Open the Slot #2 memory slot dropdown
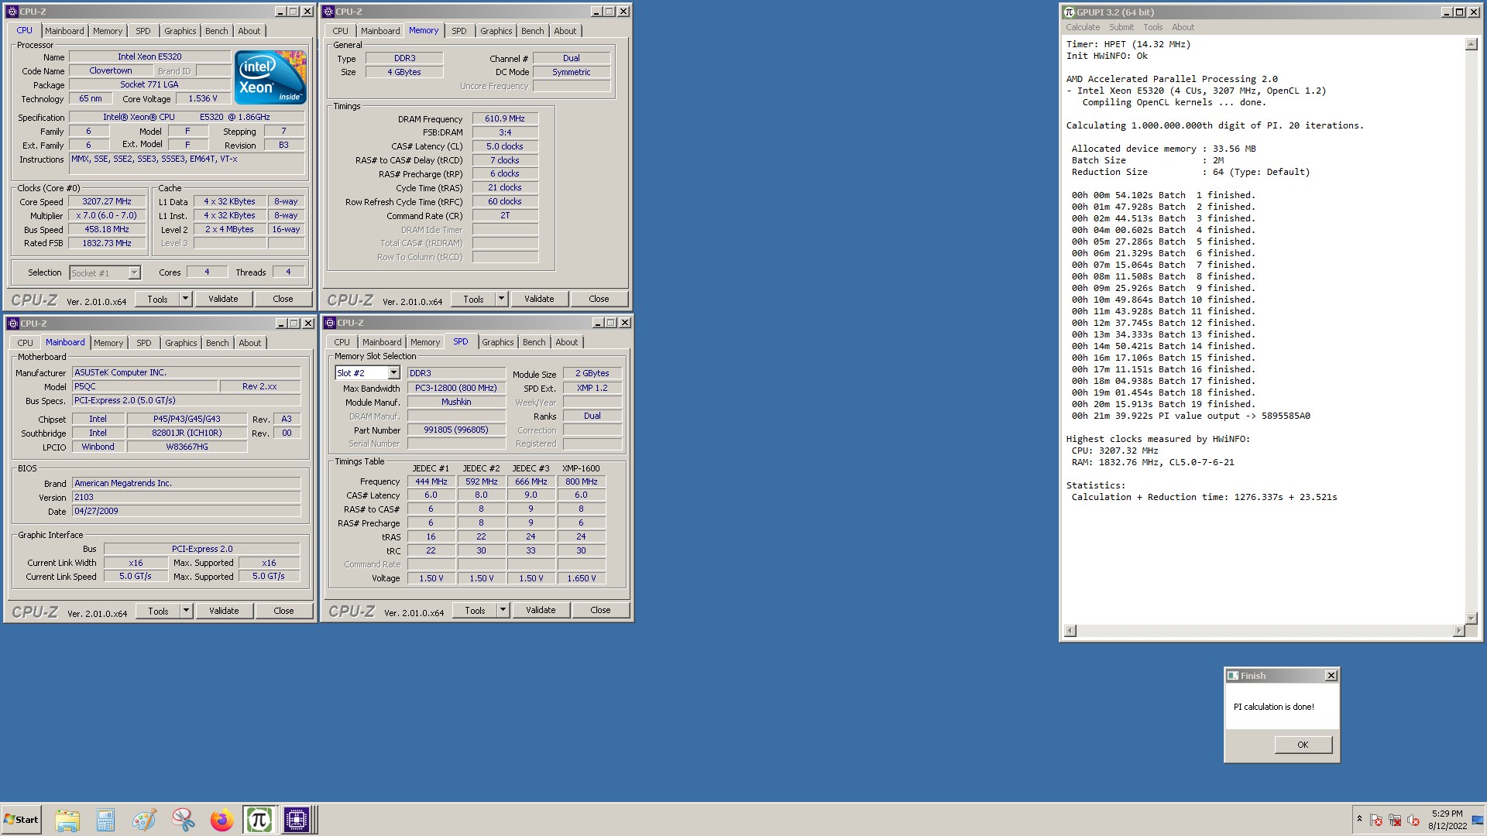The image size is (1487, 836). click(393, 373)
